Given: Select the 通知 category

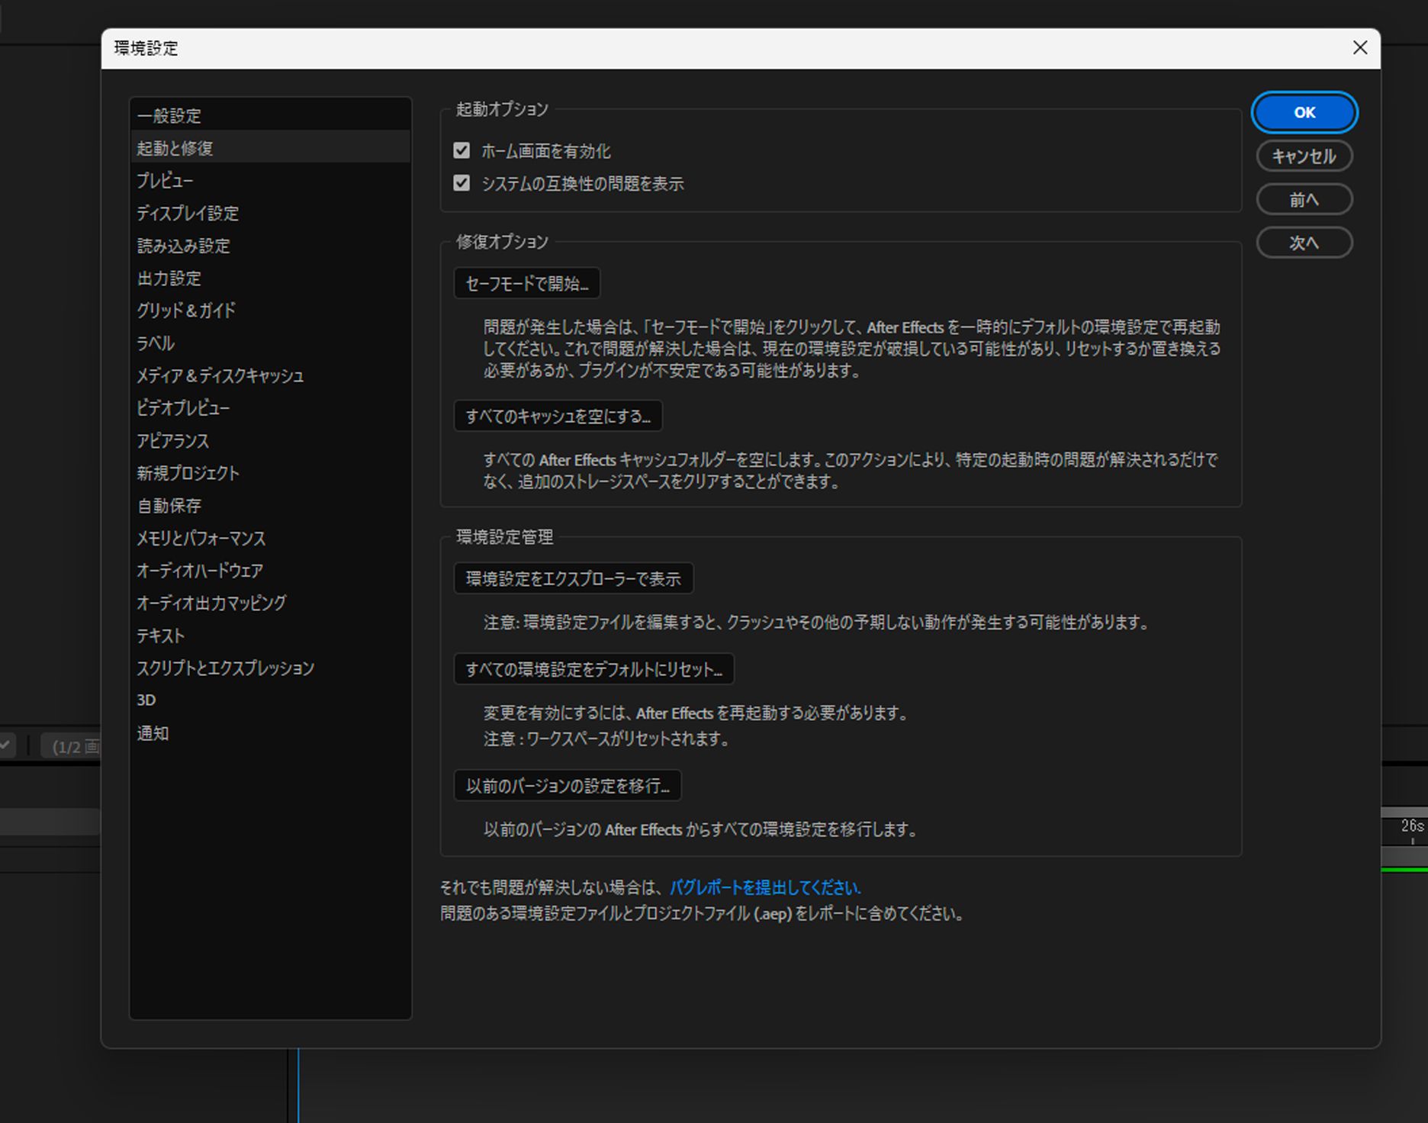Looking at the screenshot, I should 152,732.
